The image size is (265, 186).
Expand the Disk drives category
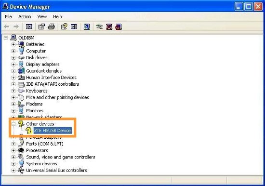tap(13, 58)
